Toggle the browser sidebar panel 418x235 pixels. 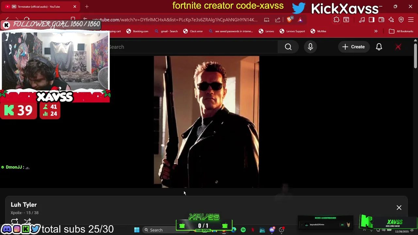pyautogui.click(x=372, y=20)
